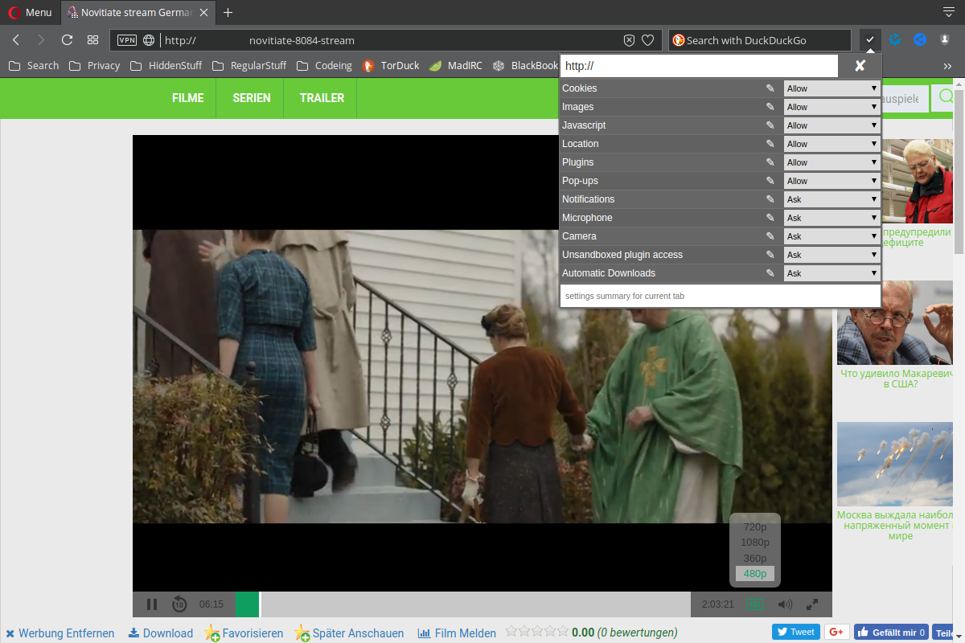
Task: Click the edit pencil for Plugins
Action: coord(770,162)
